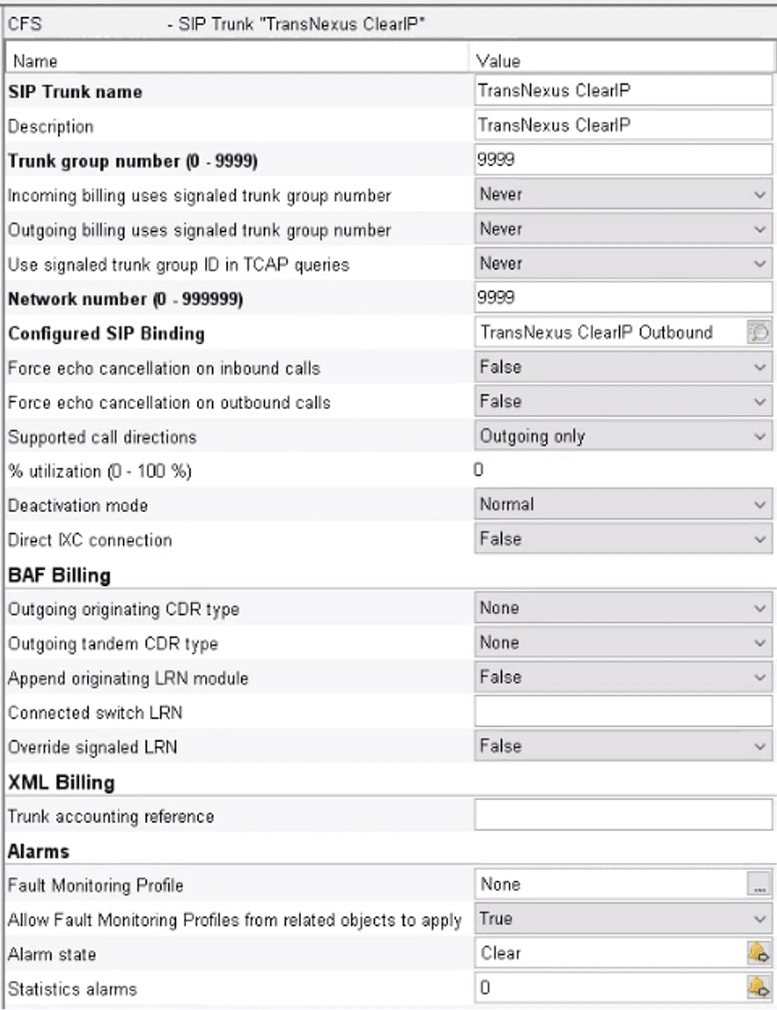Image resolution: width=777 pixels, height=1010 pixels.
Task: Click the Connected switch LRN field
Action: 623,712
